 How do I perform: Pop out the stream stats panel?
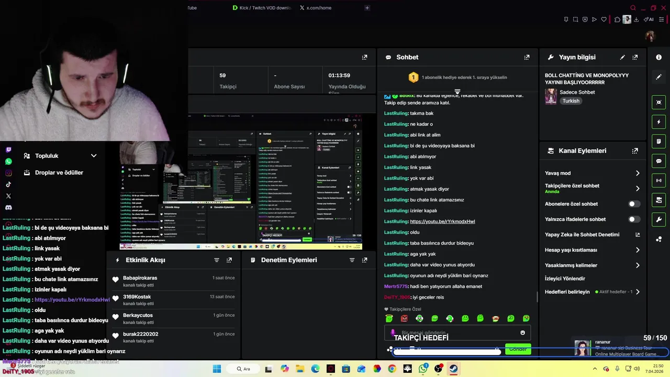[364, 57]
